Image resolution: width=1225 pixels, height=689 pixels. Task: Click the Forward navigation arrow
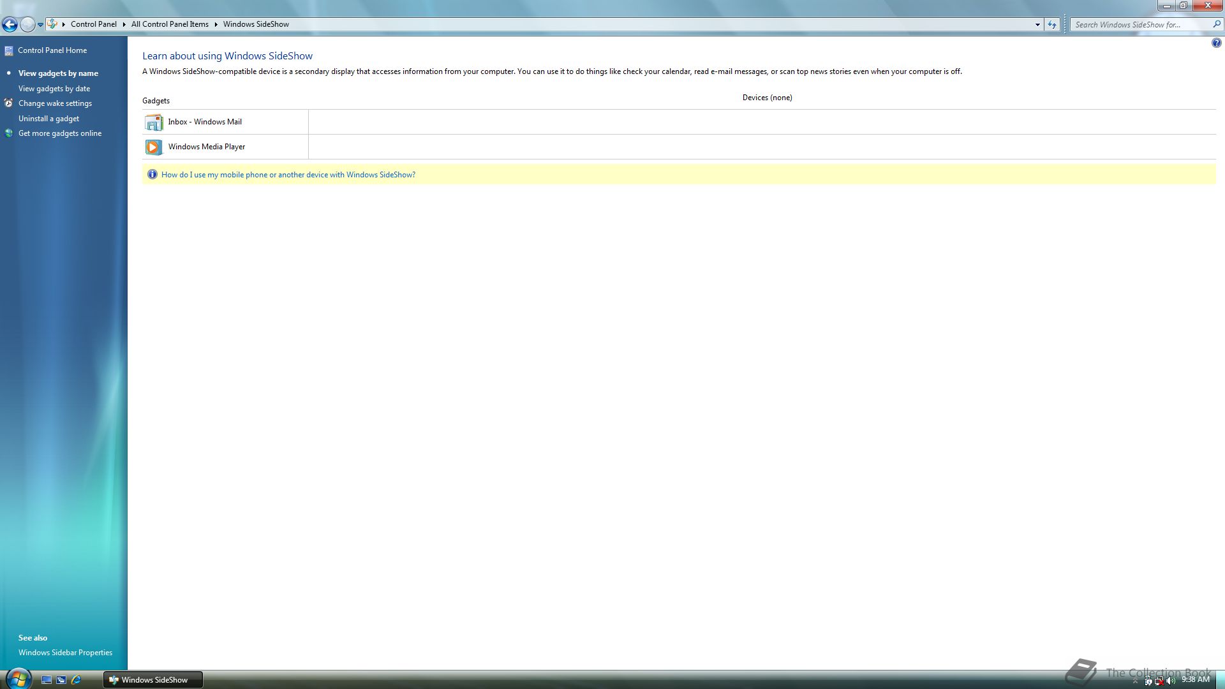click(27, 25)
